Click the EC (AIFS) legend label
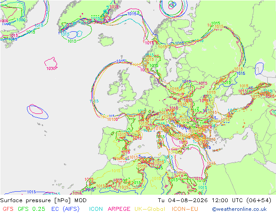 [x=65, y=209]
